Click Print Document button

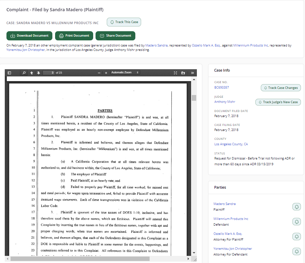74,36
